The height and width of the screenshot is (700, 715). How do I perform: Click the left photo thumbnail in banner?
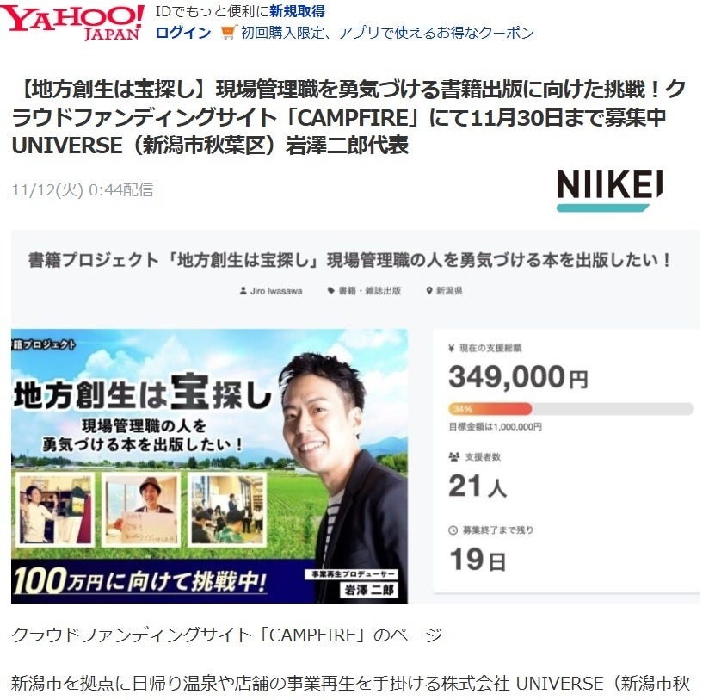[55, 509]
